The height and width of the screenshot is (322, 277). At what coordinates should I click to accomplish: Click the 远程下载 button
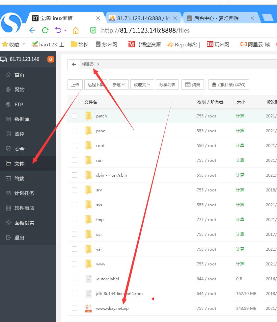coord(96,85)
